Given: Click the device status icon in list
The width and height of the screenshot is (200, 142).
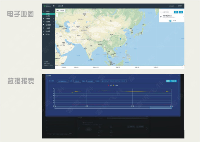Looking at the screenshot, I should tap(161, 17).
